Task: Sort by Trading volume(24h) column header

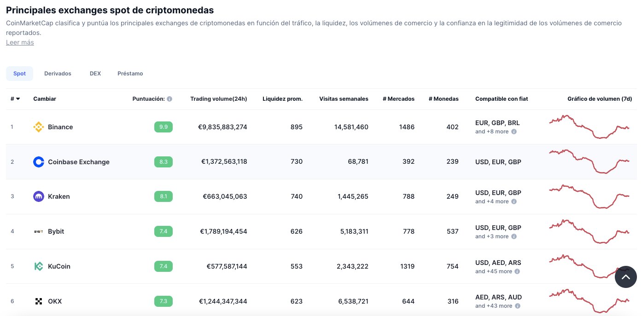Action: point(218,99)
